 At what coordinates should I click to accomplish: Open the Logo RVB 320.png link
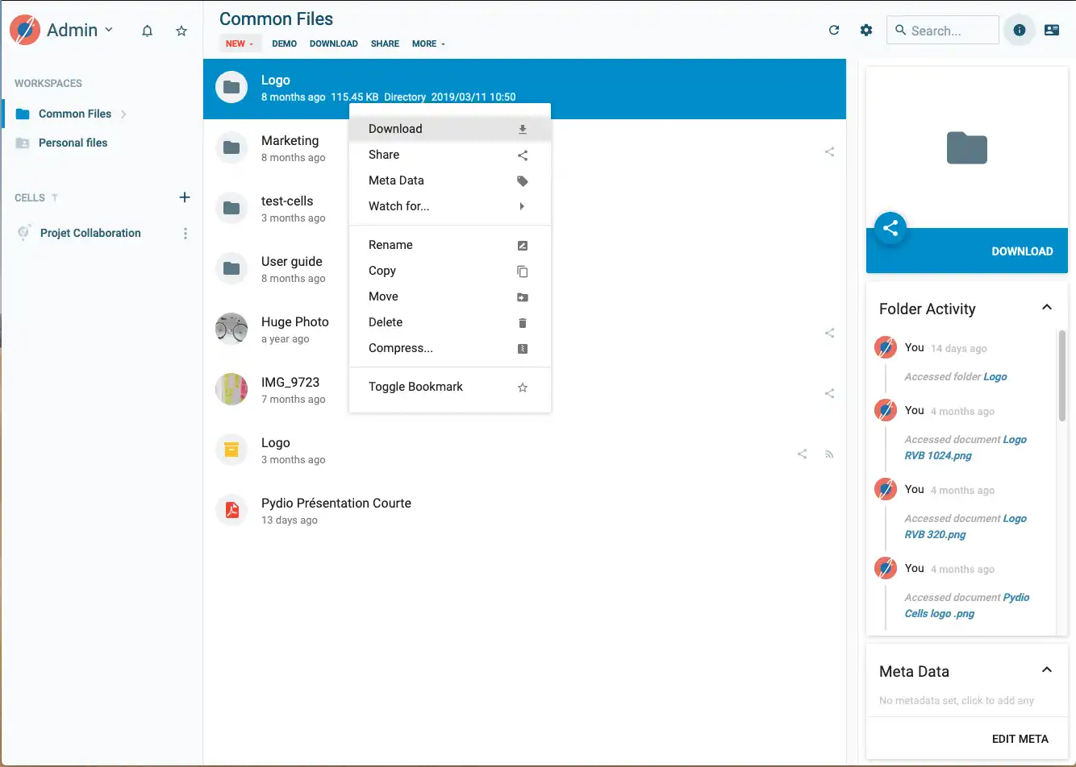coord(965,526)
